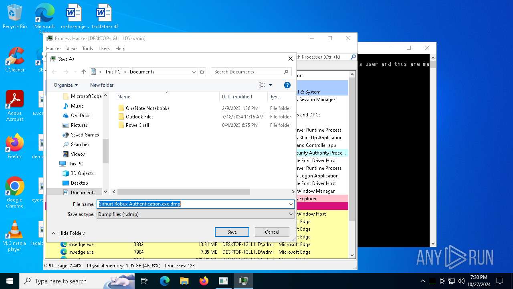Click Edge icon in the taskbar
The width and height of the screenshot is (513, 289).
165,281
